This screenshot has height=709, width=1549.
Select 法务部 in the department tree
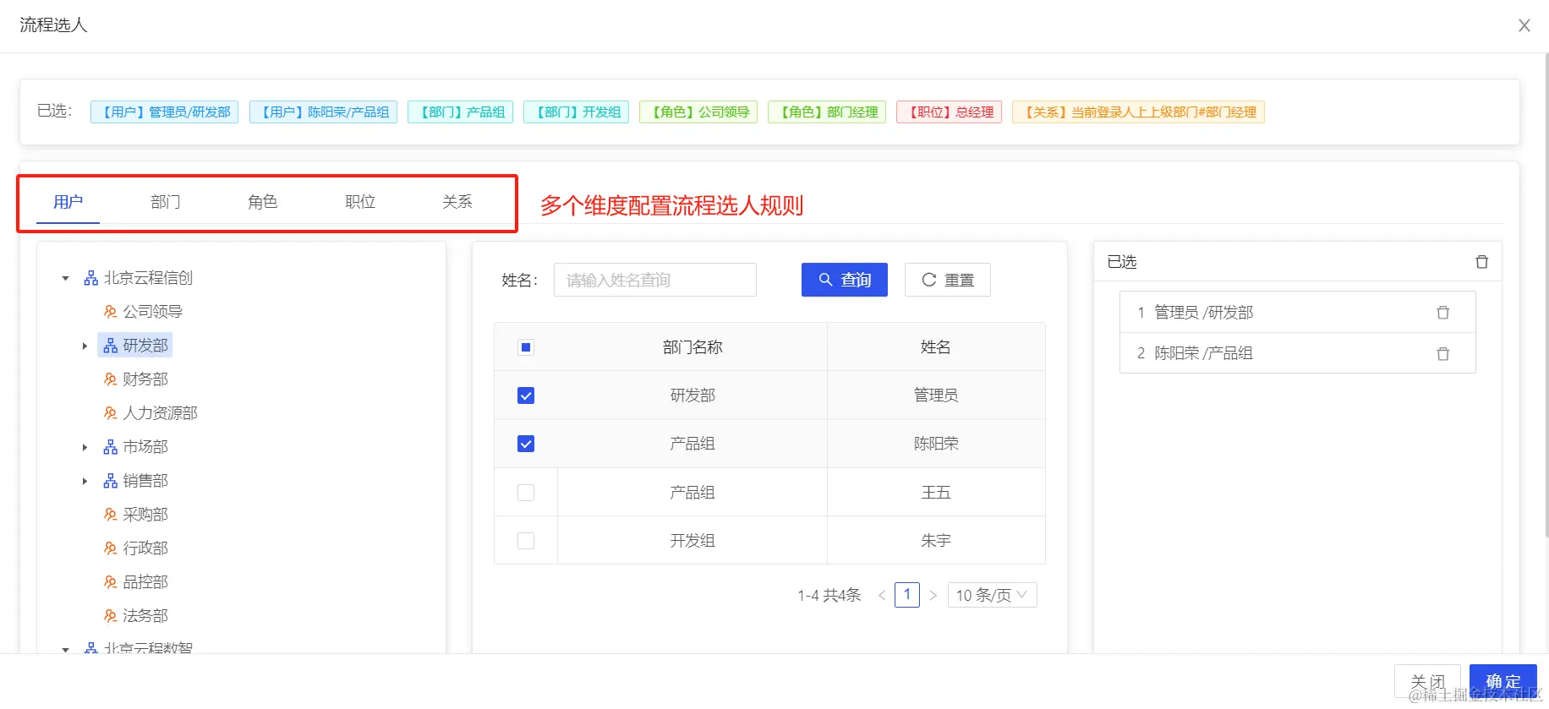[145, 616]
